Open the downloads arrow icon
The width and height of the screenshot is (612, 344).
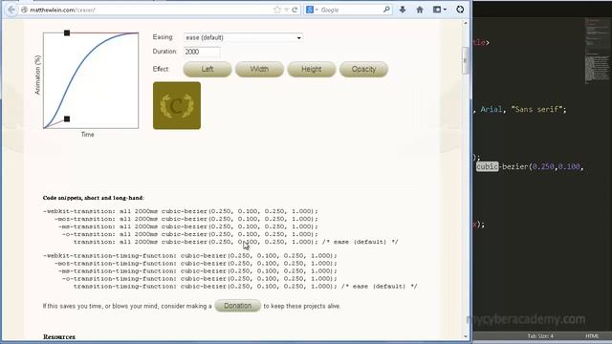click(403, 10)
